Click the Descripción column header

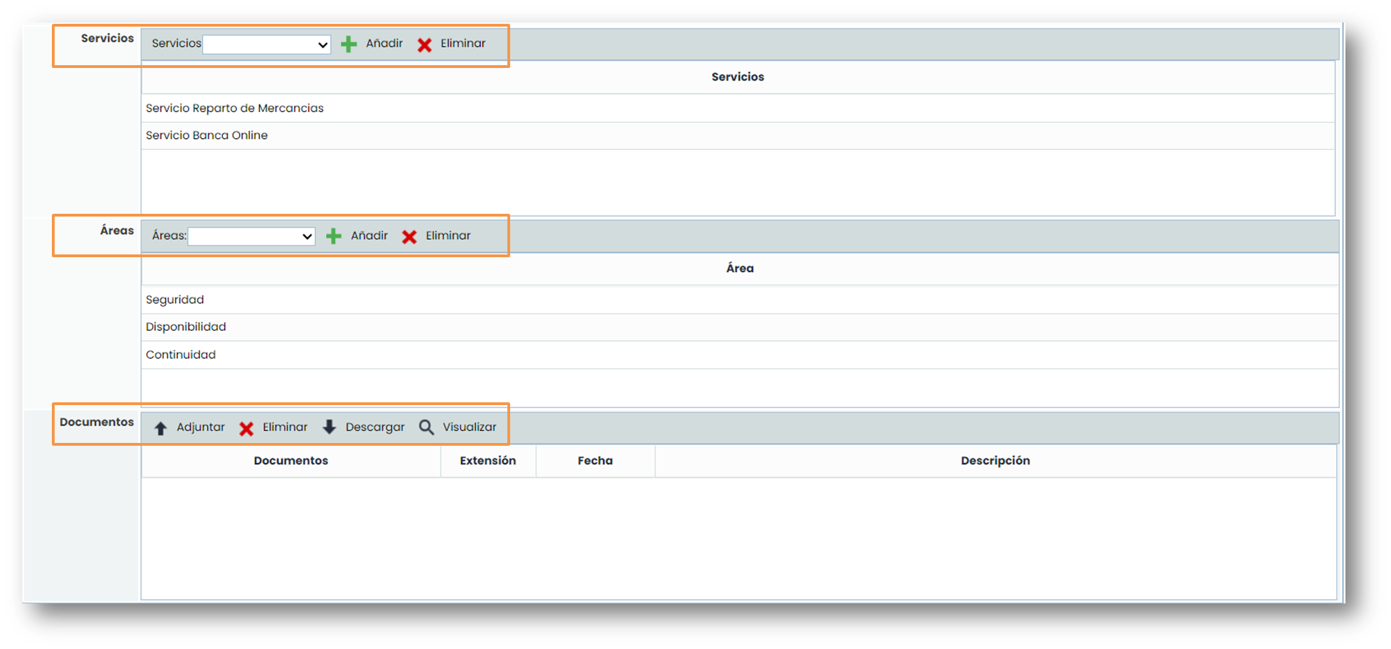[995, 461]
